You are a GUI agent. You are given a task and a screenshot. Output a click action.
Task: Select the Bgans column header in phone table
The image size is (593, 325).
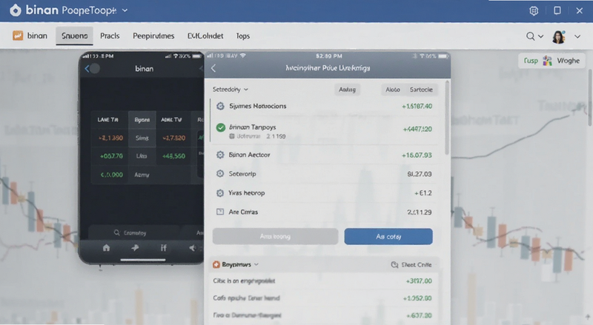coord(142,120)
